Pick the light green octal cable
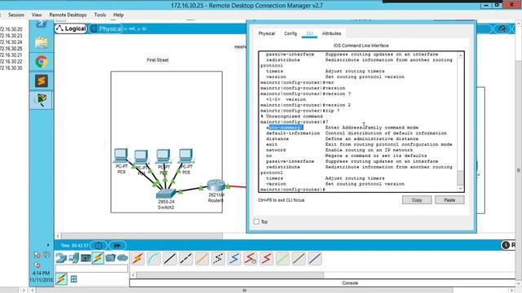 (282, 259)
